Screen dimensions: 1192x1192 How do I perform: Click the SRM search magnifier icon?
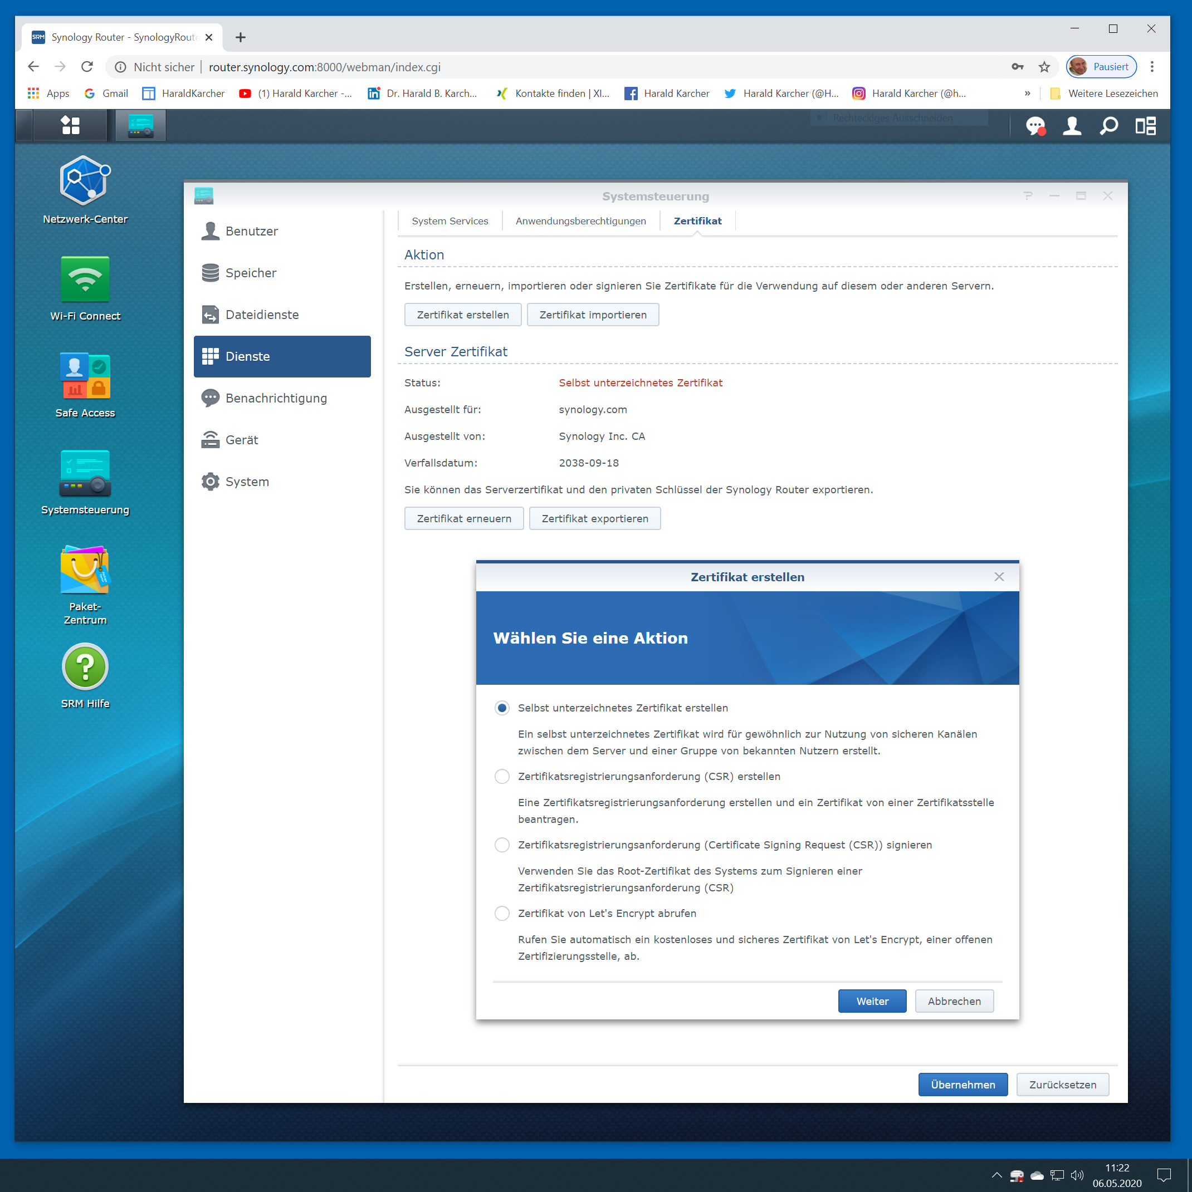pos(1108,126)
